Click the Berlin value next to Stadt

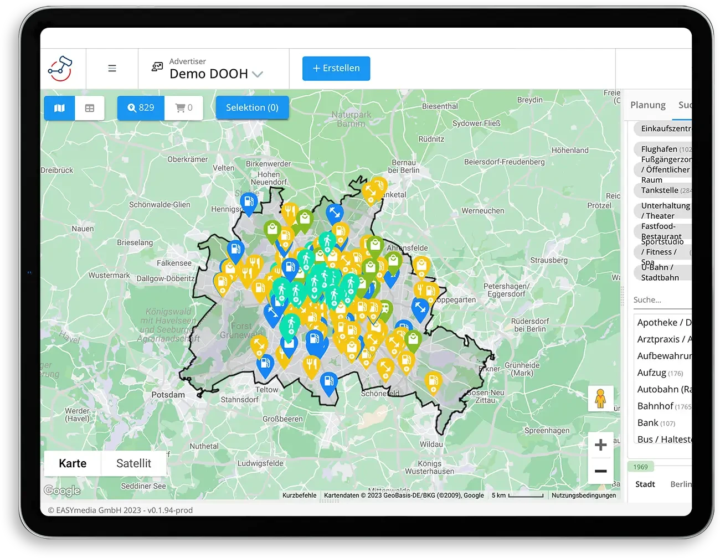[681, 484]
